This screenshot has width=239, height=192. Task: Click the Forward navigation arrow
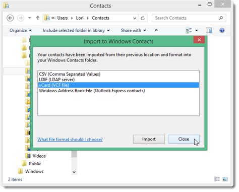pyautogui.click(x=21, y=18)
